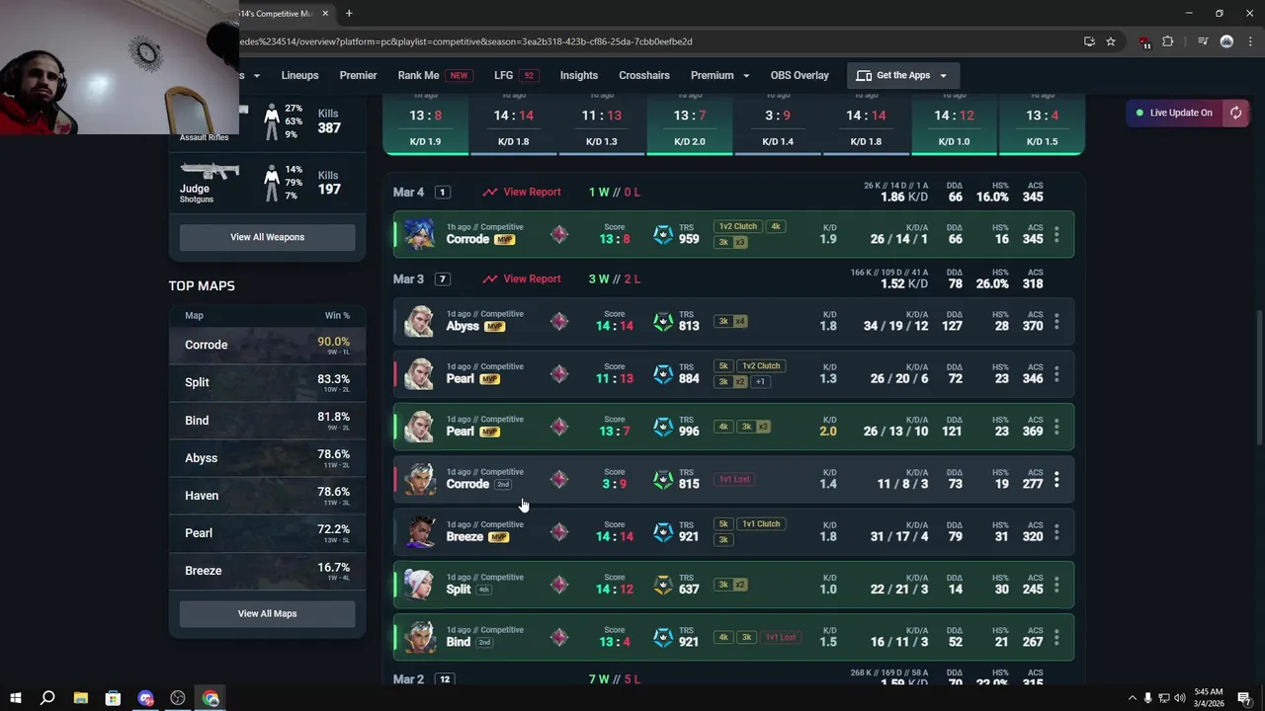Viewport: 1265px width, 711px height.
Task: Select the 11:13 K/D 1.3 match summary card
Action: (601, 124)
